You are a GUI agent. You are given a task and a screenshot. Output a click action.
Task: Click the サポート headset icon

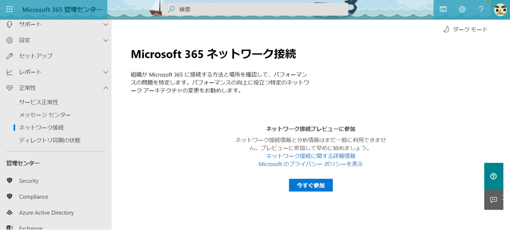[x=9, y=24]
